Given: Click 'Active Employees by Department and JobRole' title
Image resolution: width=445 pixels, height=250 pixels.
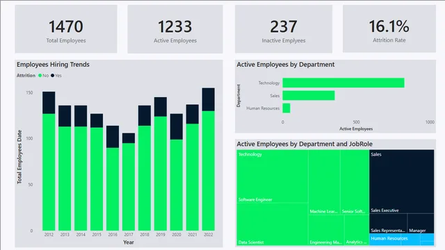Looking at the screenshot, I should (305, 144).
